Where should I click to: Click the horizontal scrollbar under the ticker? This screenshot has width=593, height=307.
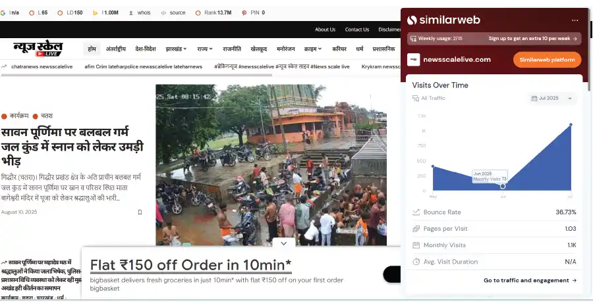pos(136,75)
